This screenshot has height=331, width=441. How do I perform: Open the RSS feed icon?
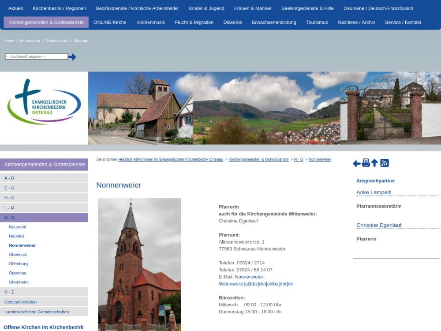coord(385,163)
